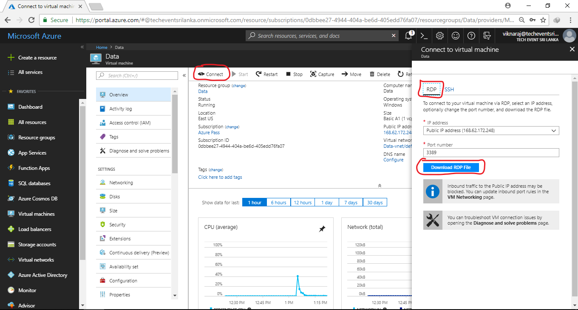Collapse the left favorites sidebar
578x310 pixels.
point(82,47)
